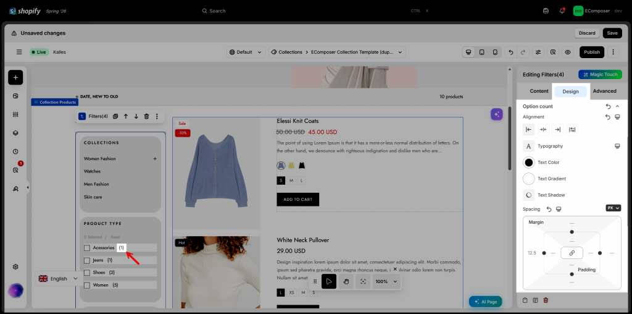Preview page with the eye icon
The image size is (632, 314).
coord(568,52)
